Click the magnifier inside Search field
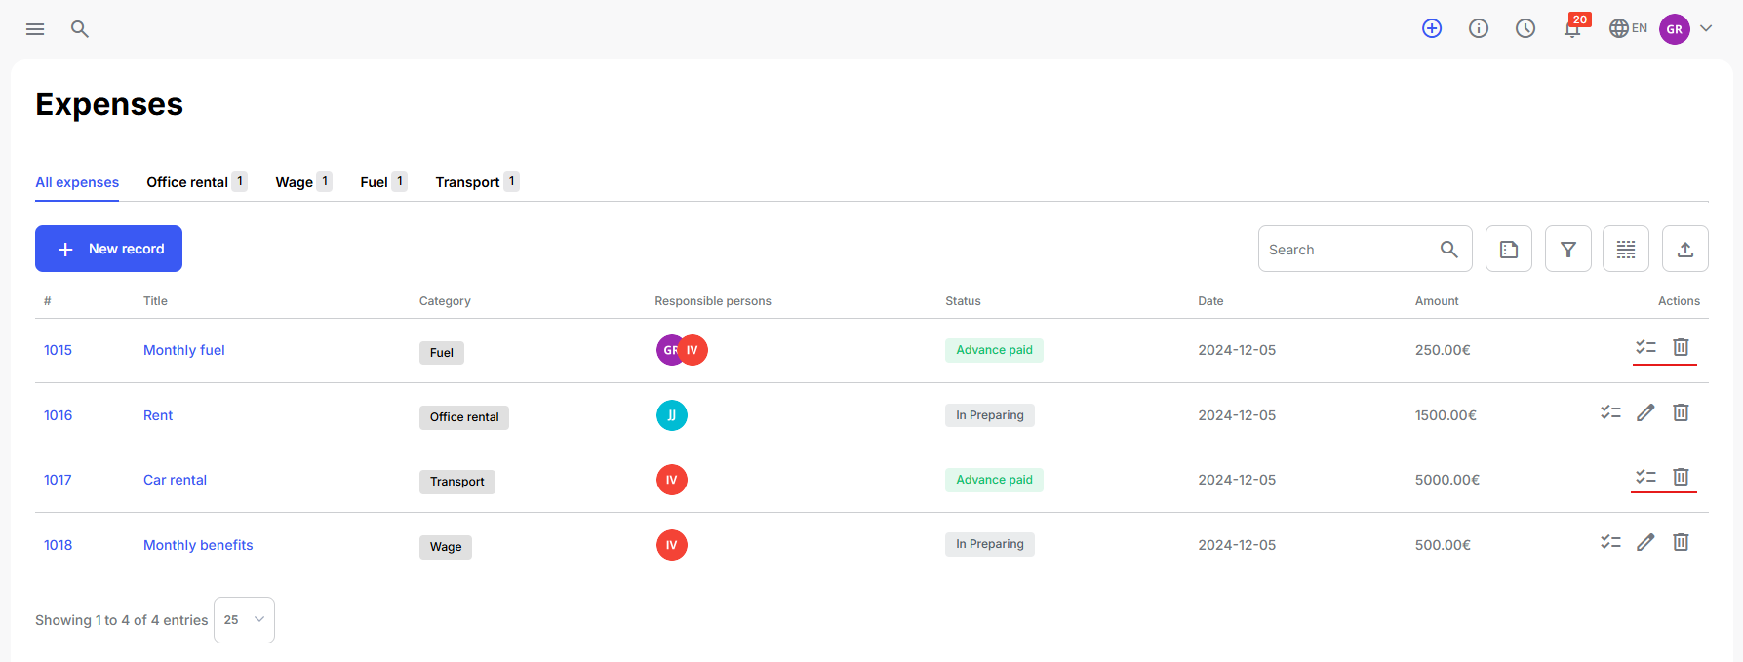The width and height of the screenshot is (1743, 662). click(x=1449, y=250)
